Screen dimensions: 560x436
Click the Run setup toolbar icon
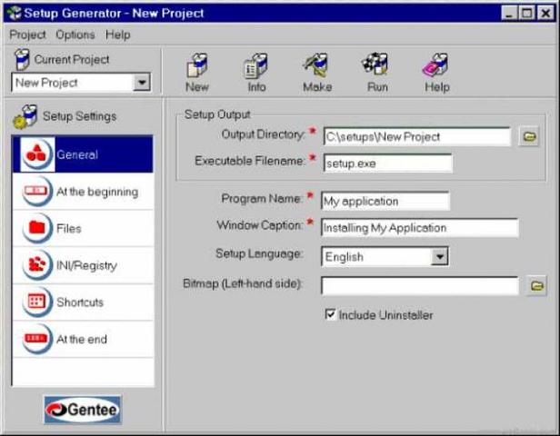click(376, 64)
